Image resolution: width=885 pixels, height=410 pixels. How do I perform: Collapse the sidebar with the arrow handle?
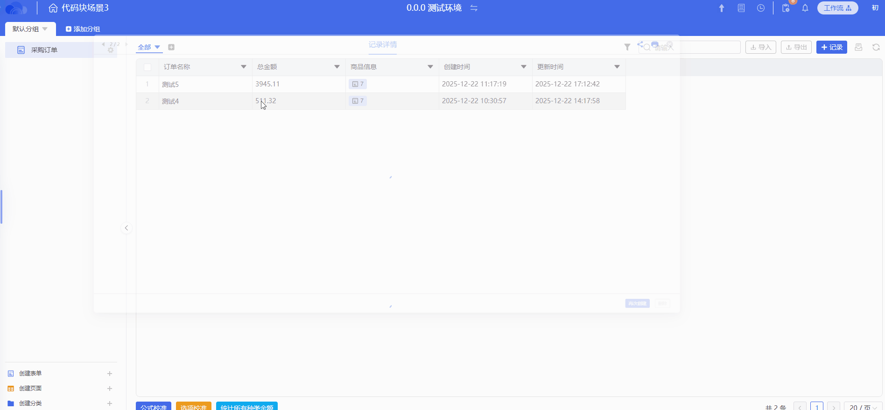126,228
